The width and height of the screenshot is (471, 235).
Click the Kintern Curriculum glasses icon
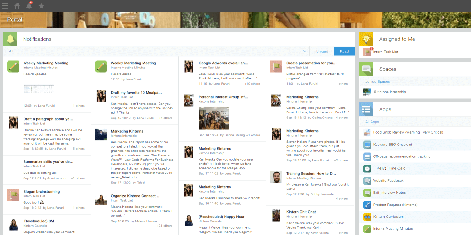tap(367, 217)
